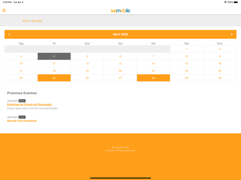The image size is (241, 180).
Task: Open the Eventos breadcrumb link
Action: click(x=37, y=21)
